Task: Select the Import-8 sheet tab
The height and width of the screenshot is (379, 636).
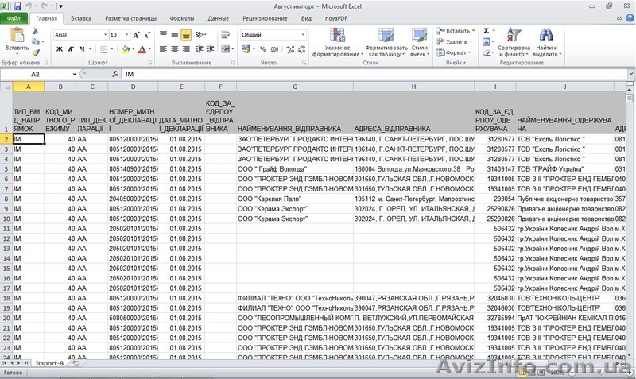Action: [x=49, y=363]
